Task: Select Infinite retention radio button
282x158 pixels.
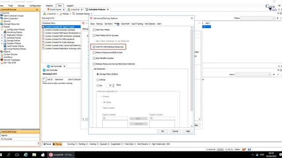Action: coord(98,80)
